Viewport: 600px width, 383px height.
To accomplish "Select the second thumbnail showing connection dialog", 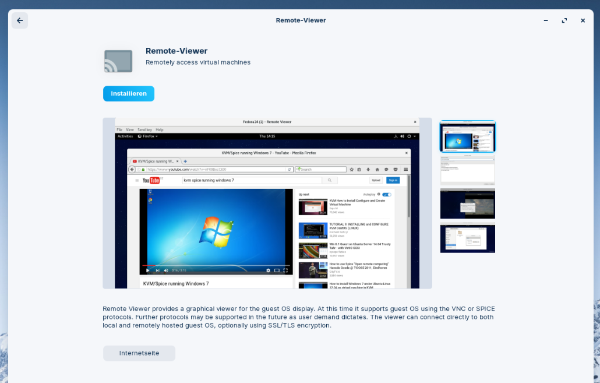I will 468,170.
